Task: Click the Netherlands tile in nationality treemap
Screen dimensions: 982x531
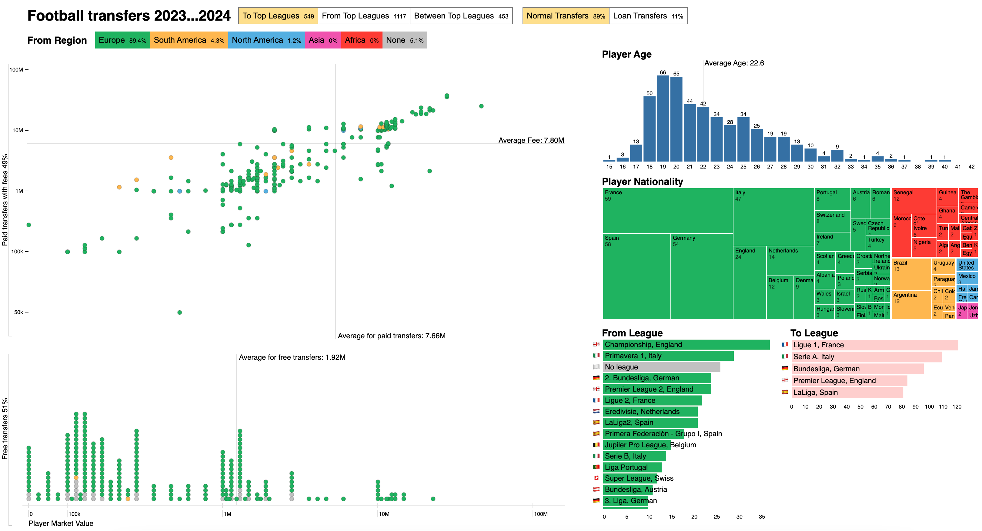Action: coord(790,261)
